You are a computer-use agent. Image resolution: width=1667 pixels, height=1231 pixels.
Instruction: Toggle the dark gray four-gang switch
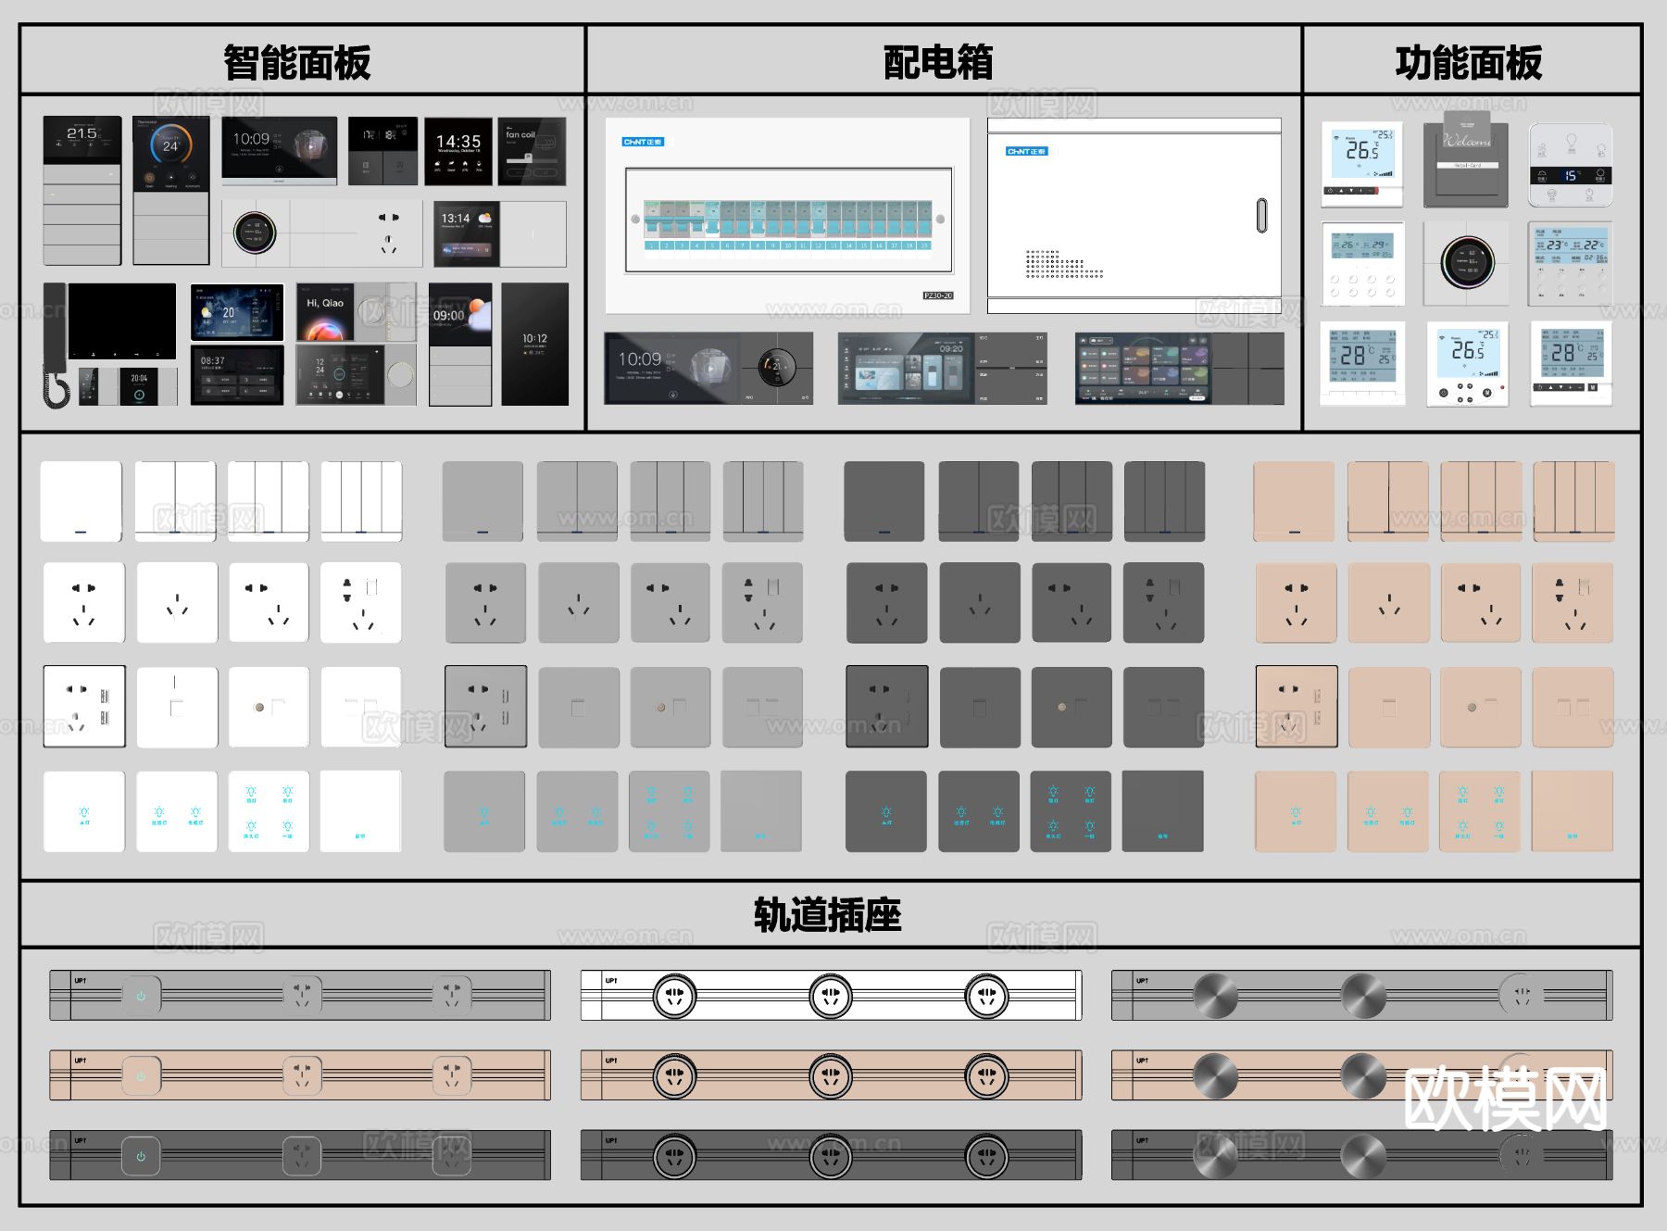[x=1164, y=501]
